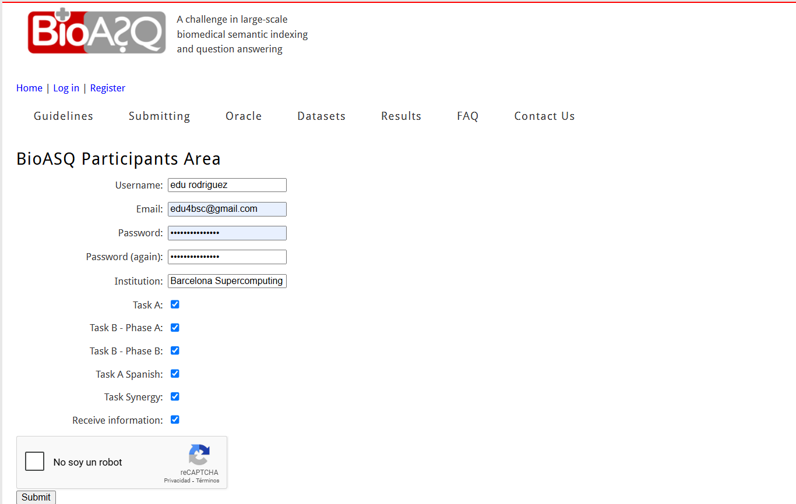Go to the Oracle menu item
The image size is (796, 504).
click(244, 116)
